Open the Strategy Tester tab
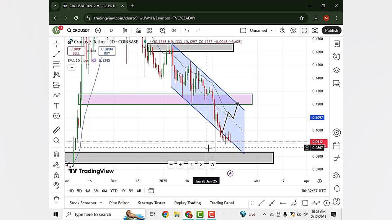Image resolution: width=392 pixels, height=220 pixels. coord(152,203)
